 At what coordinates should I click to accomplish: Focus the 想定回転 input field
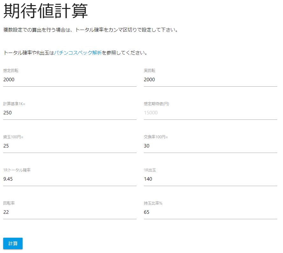click(70, 80)
